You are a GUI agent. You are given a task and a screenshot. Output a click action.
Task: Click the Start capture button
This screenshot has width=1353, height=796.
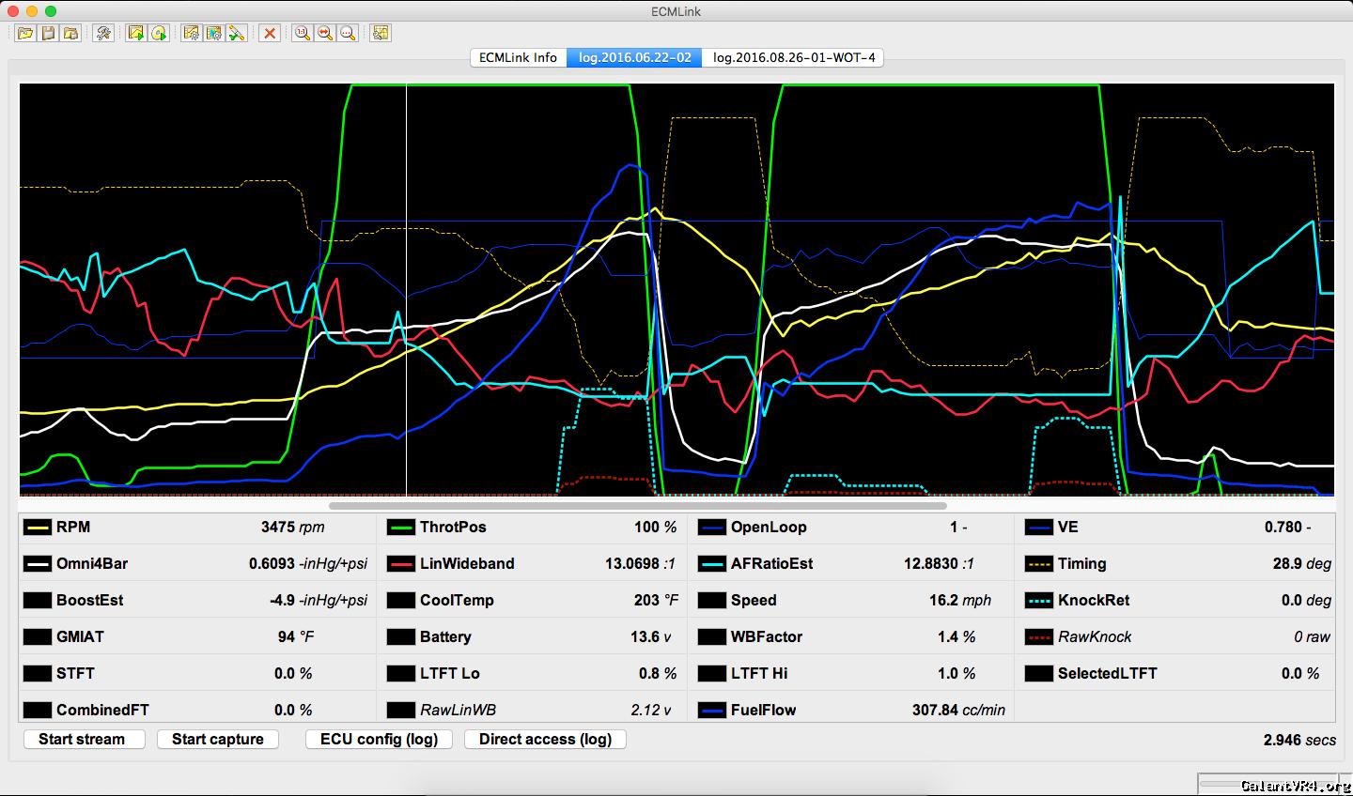pyautogui.click(x=218, y=739)
